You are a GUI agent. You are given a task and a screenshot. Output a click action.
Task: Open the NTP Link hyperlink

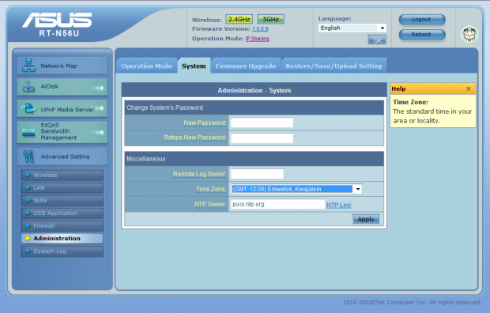[x=339, y=206]
